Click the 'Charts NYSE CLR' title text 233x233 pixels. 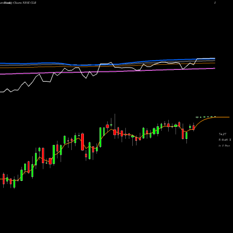pyautogui.click(x=25, y=3)
